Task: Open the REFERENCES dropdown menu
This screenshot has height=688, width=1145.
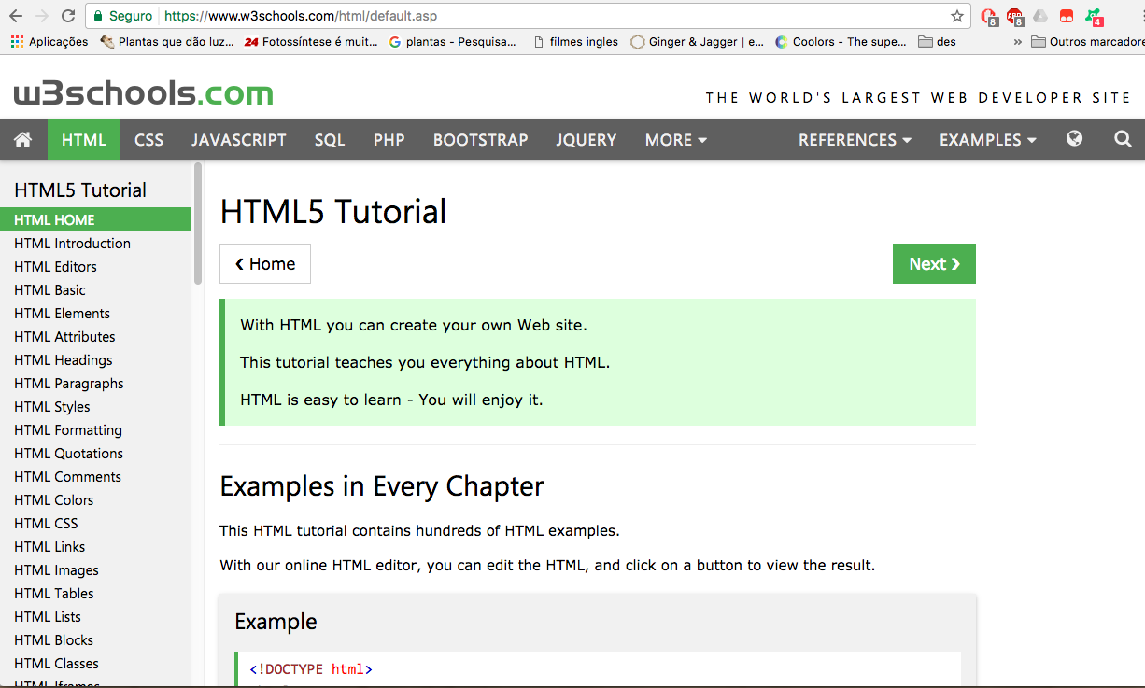Action: [x=855, y=139]
